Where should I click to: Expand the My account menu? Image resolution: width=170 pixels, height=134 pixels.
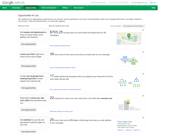[79, 8]
